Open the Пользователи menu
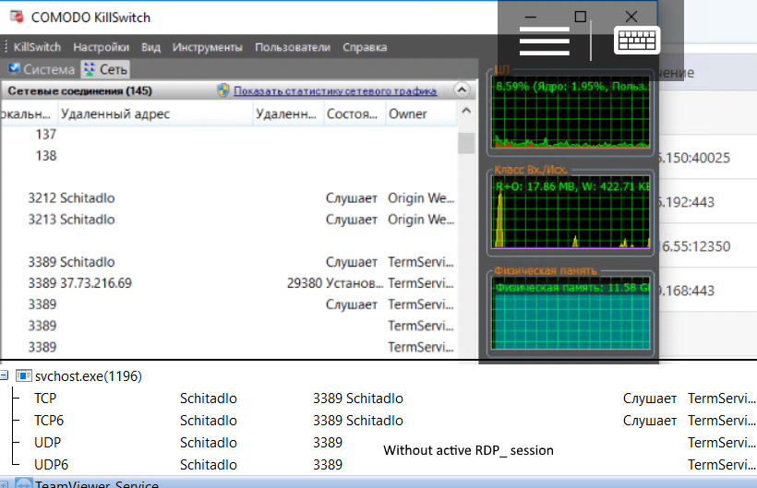 point(293,47)
